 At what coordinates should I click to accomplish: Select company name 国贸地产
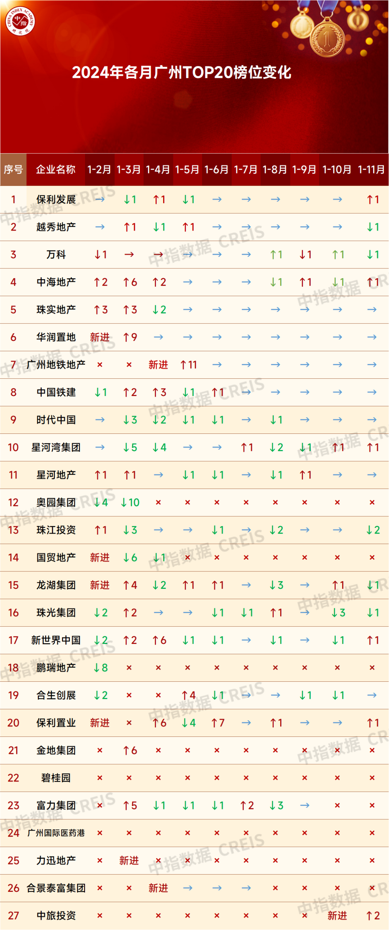(56, 557)
